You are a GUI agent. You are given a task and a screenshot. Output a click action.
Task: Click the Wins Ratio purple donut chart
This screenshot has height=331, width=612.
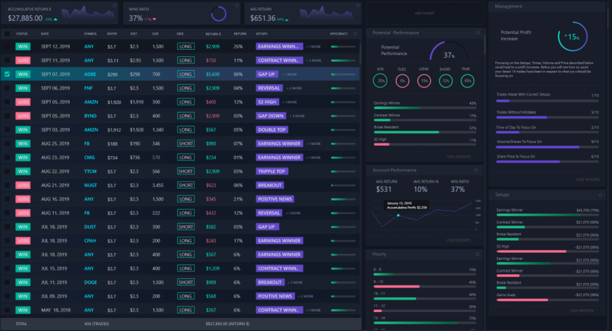click(218, 14)
